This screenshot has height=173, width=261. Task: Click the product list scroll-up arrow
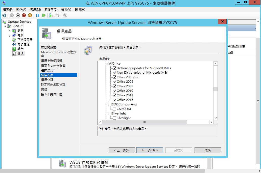(x=216, y=64)
